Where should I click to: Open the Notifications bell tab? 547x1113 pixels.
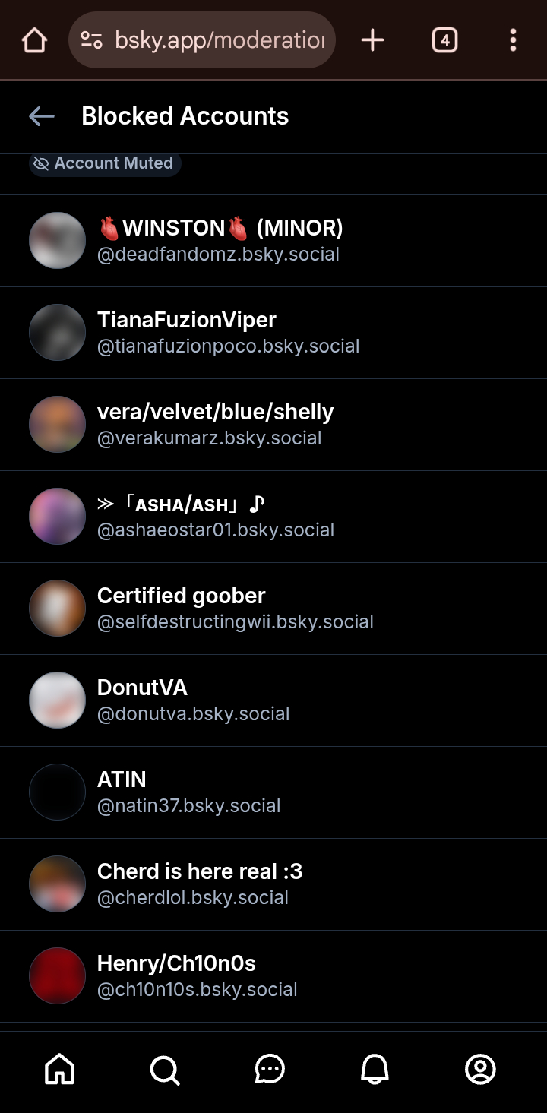(x=375, y=1069)
